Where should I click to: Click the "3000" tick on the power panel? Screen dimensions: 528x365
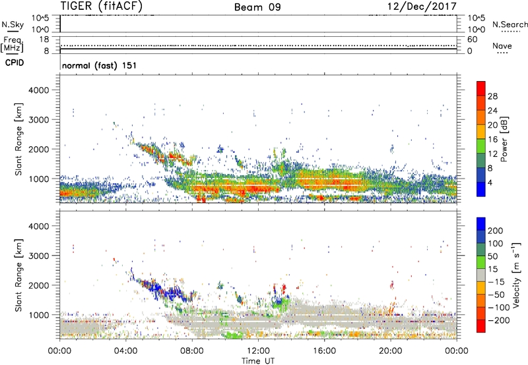click(x=39, y=120)
